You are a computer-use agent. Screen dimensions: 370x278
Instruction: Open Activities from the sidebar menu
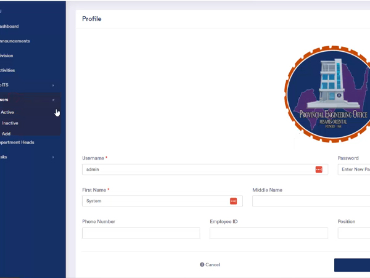(7, 70)
